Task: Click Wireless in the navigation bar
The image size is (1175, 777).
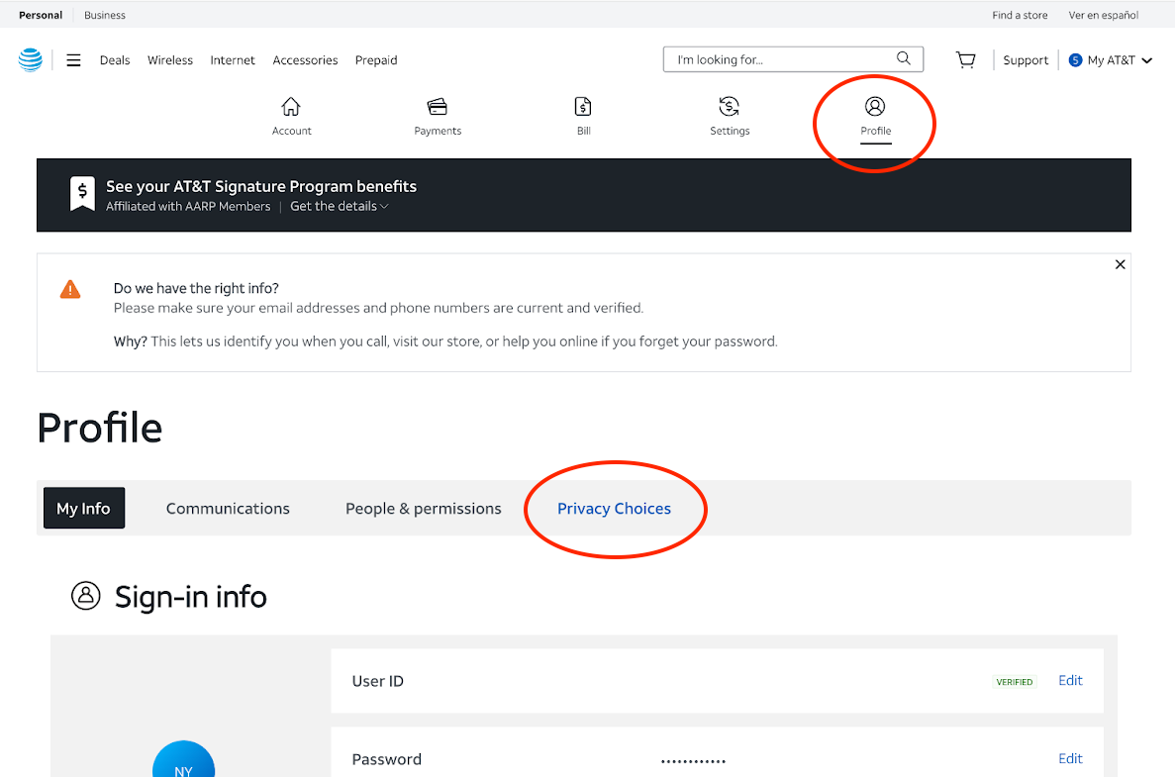Action: tap(169, 59)
